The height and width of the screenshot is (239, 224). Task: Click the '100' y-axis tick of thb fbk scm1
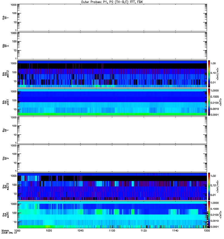(x=14, y=100)
